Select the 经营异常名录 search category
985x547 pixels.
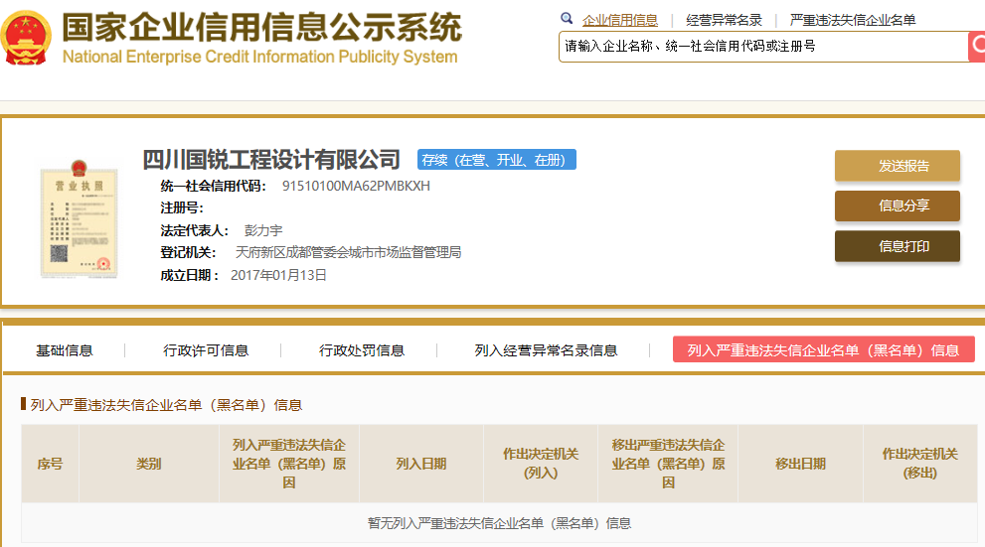tap(724, 20)
